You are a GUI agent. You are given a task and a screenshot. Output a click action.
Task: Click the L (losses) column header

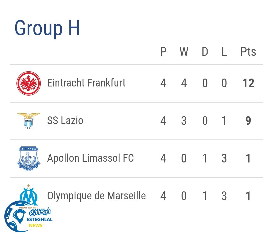point(224,52)
